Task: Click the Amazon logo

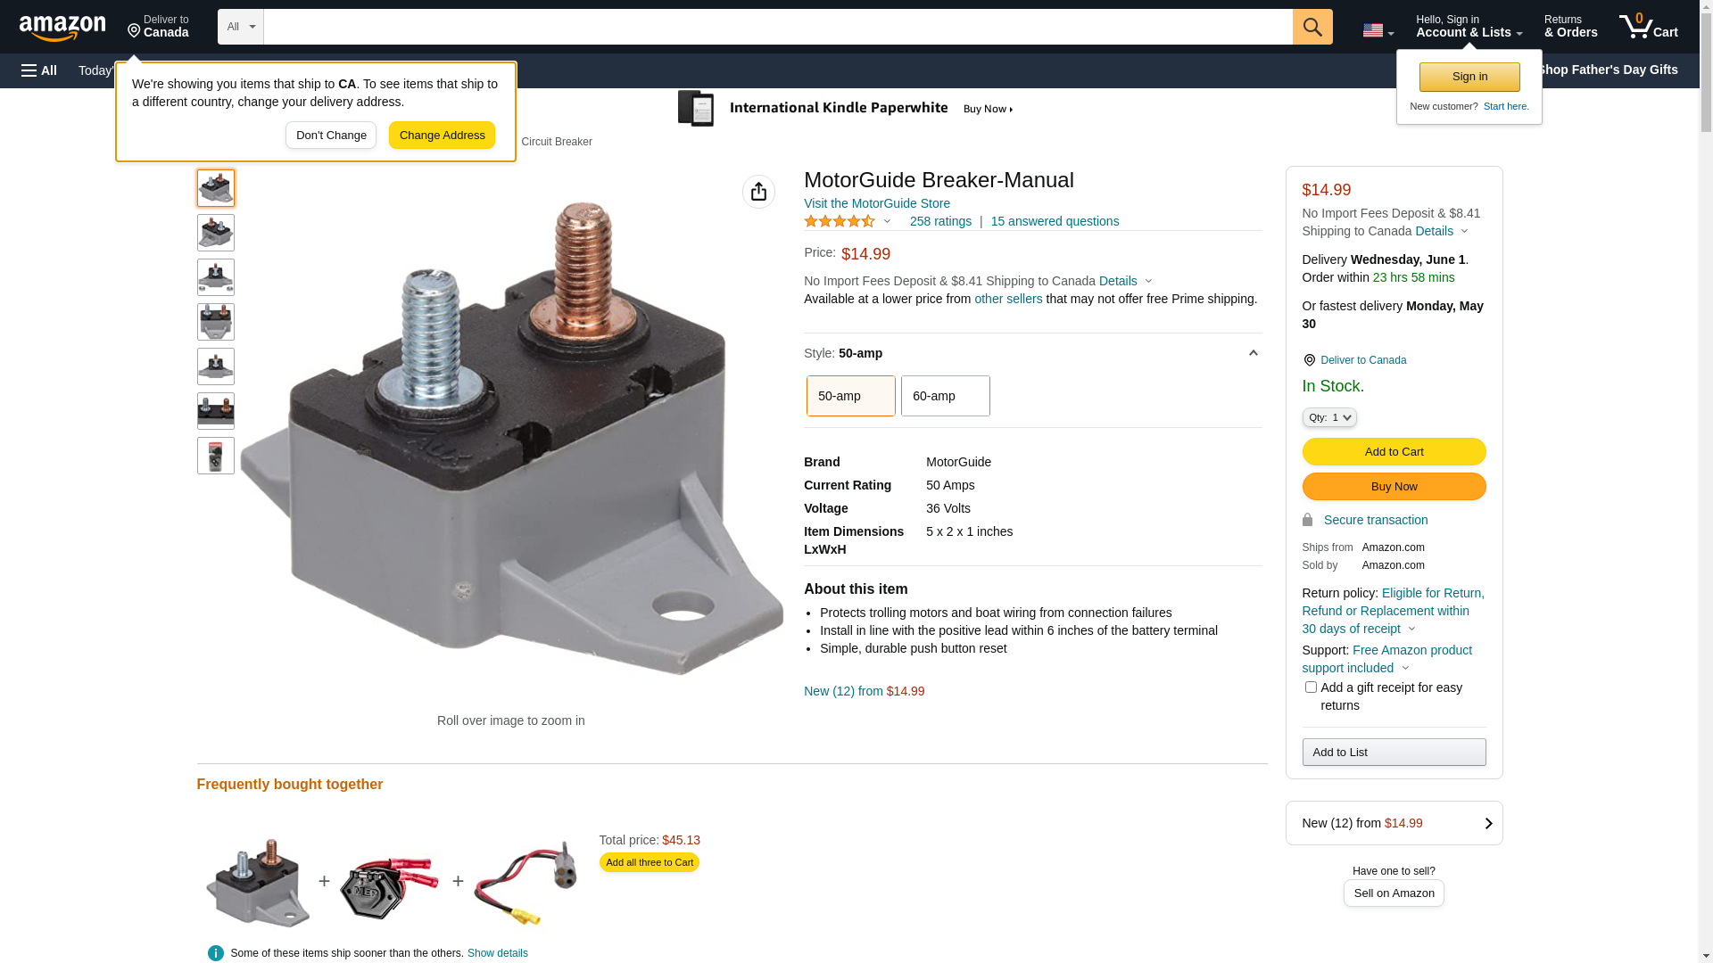Action: point(62,28)
